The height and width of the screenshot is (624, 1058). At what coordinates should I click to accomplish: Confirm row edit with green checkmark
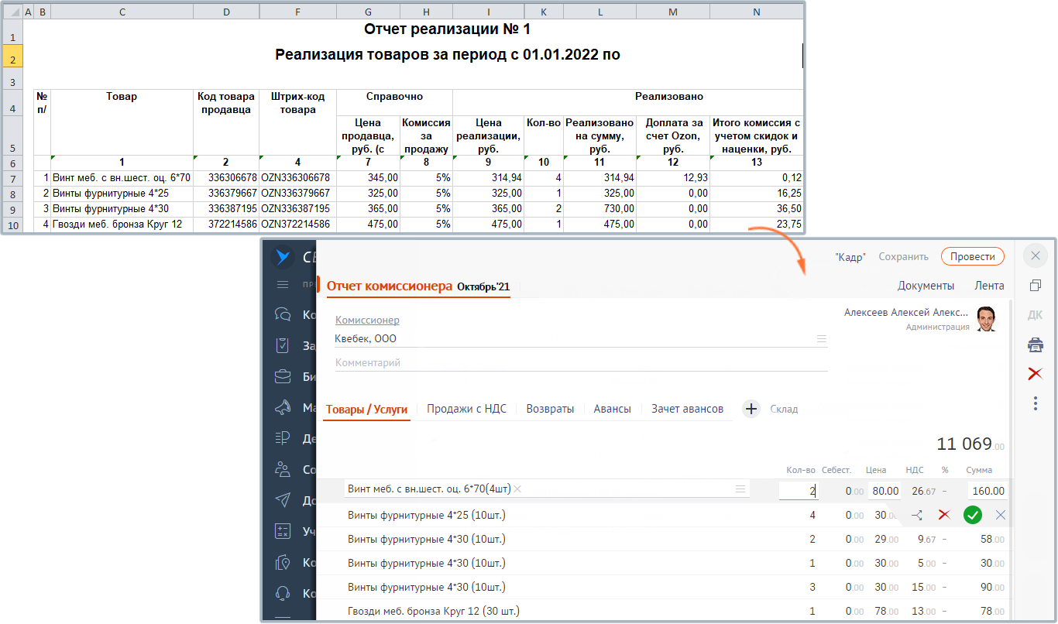click(x=973, y=515)
